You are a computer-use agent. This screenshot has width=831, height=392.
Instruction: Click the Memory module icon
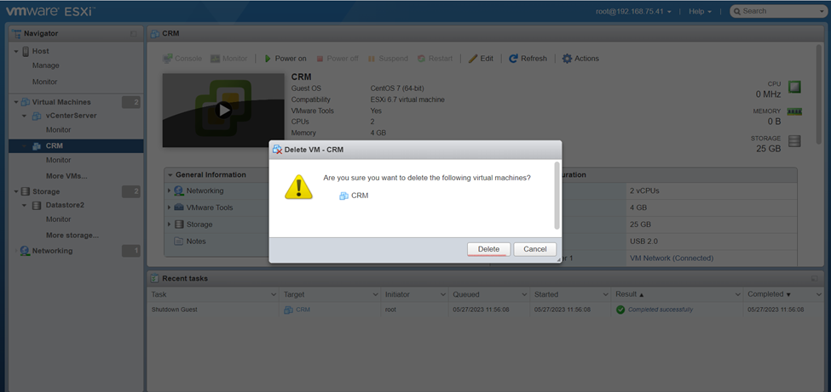[794, 111]
